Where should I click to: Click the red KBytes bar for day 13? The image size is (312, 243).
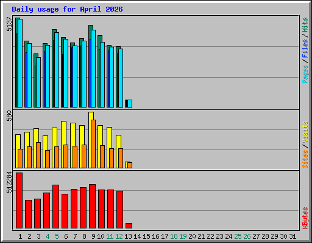[x=129, y=226]
